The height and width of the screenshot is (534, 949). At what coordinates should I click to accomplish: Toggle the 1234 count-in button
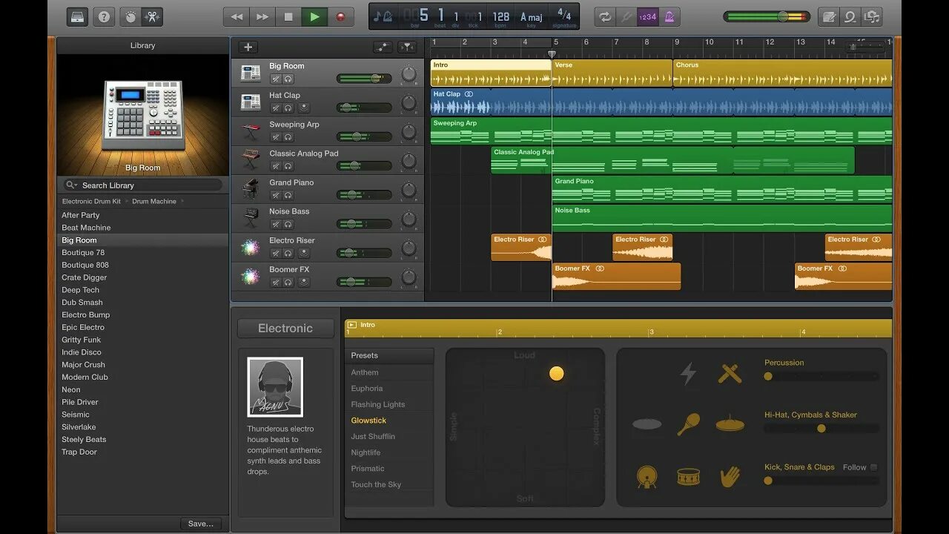(647, 16)
